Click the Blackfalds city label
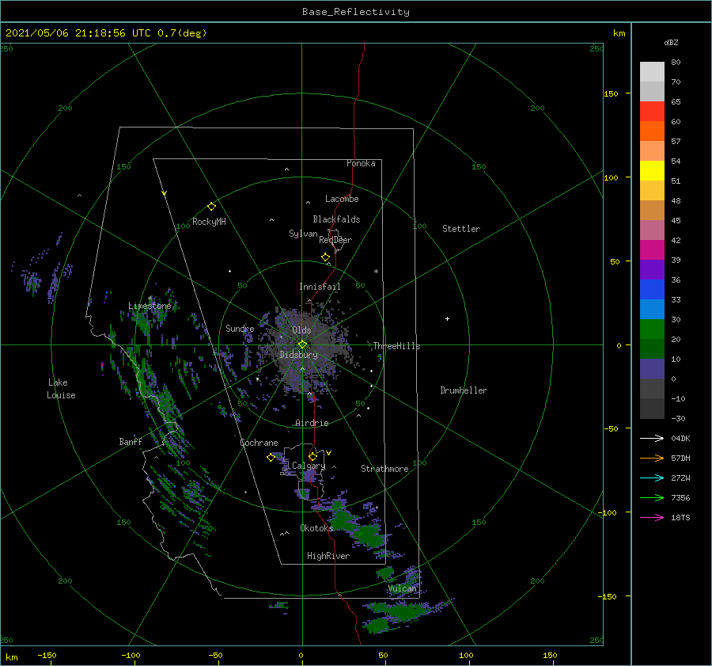 pyautogui.click(x=336, y=219)
